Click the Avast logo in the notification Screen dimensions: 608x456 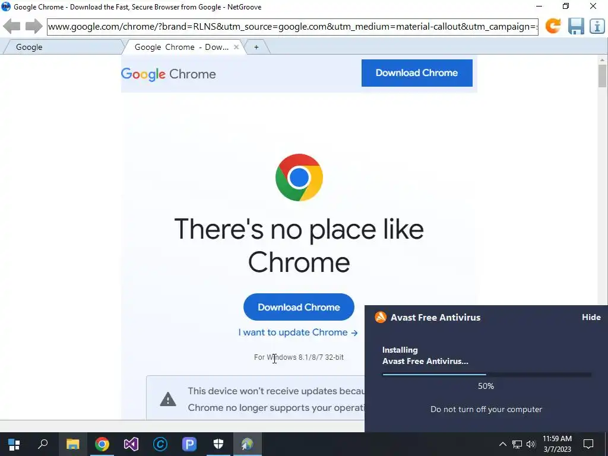(381, 317)
